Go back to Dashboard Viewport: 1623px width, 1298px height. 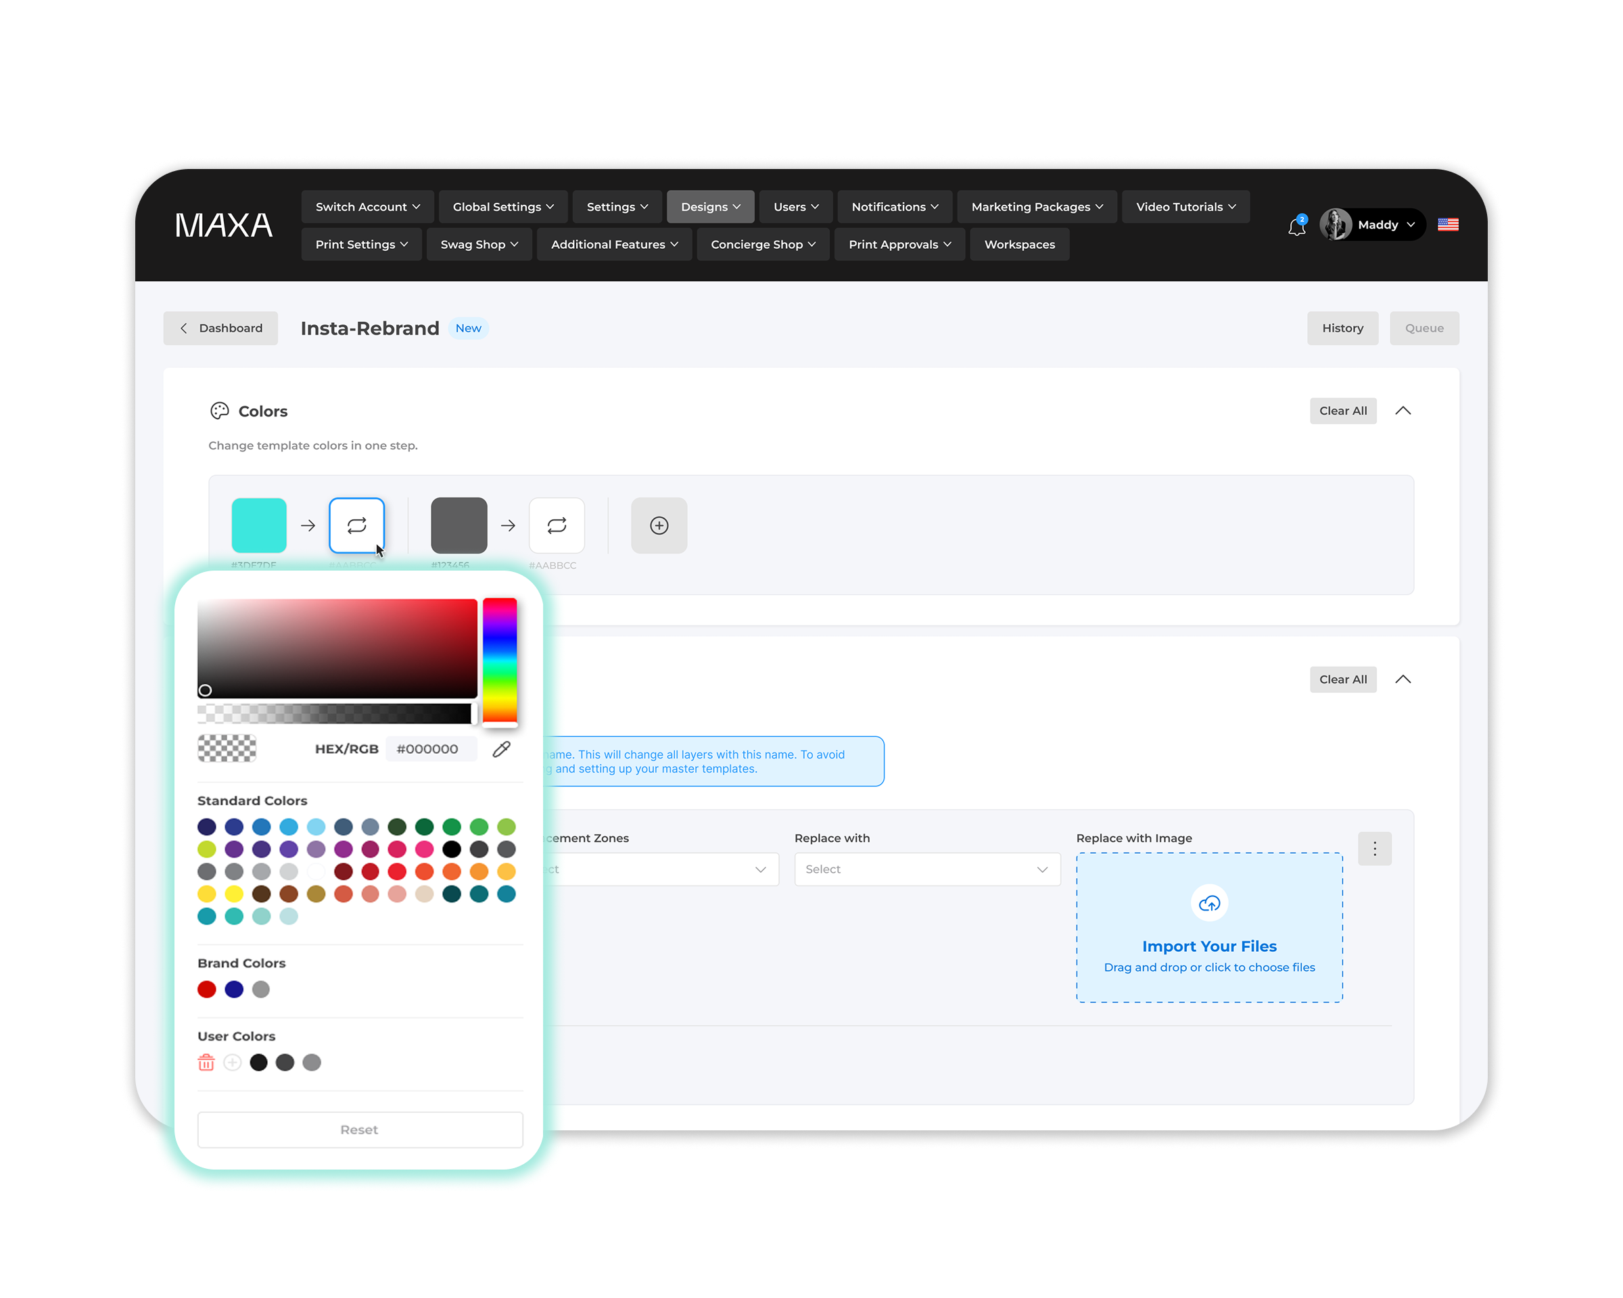220,328
